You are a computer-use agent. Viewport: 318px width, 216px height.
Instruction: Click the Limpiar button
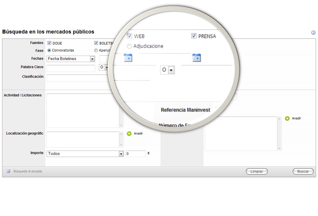(257, 172)
